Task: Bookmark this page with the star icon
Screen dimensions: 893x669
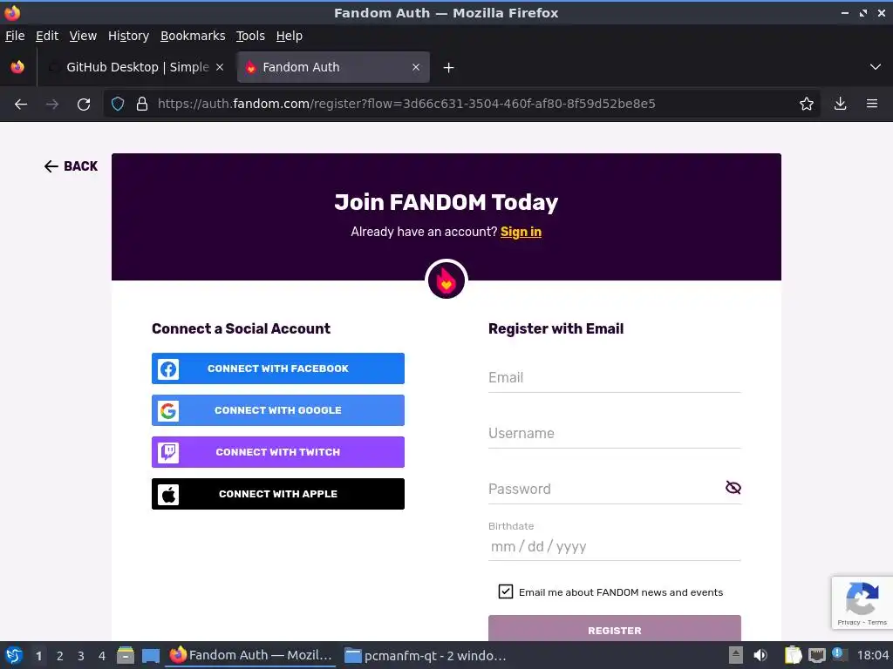Action: [x=806, y=105]
